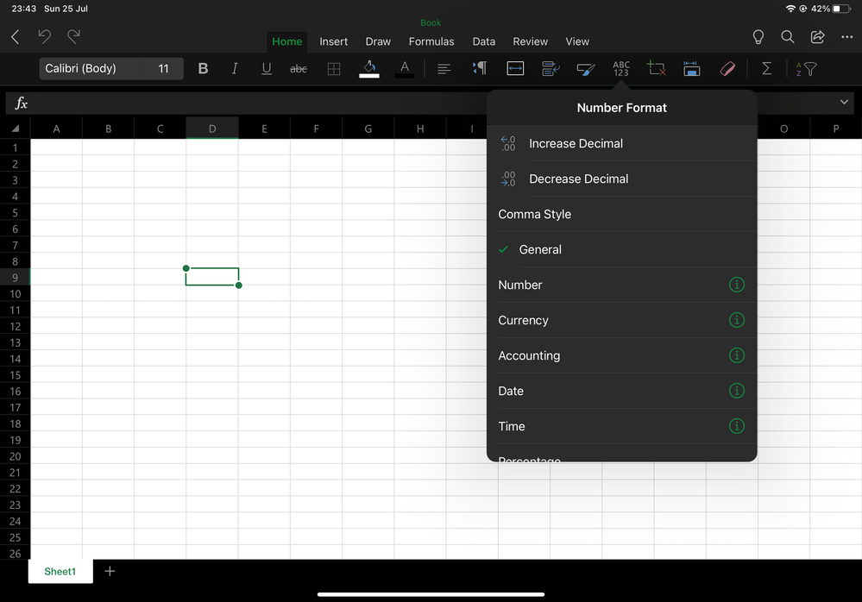Open Cell Styles icon
The image size is (862, 602).
click(586, 69)
